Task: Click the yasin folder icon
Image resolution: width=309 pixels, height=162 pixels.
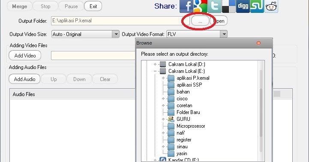Action: 171,153
